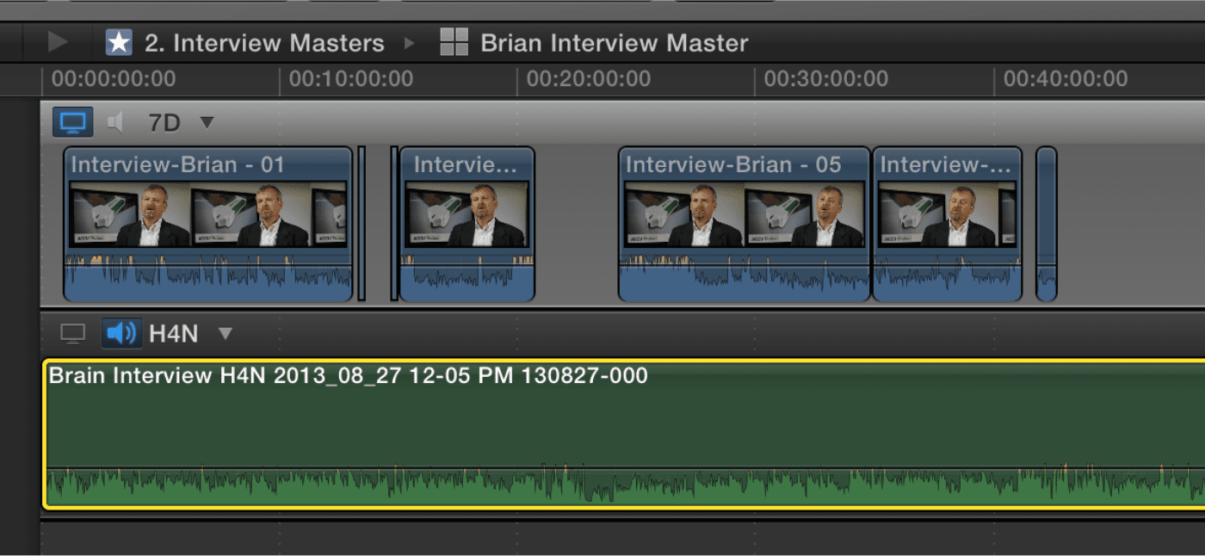Screen dimensions: 1205x556
Task: Set H4N as the video monitoring angle
Action: [x=72, y=333]
